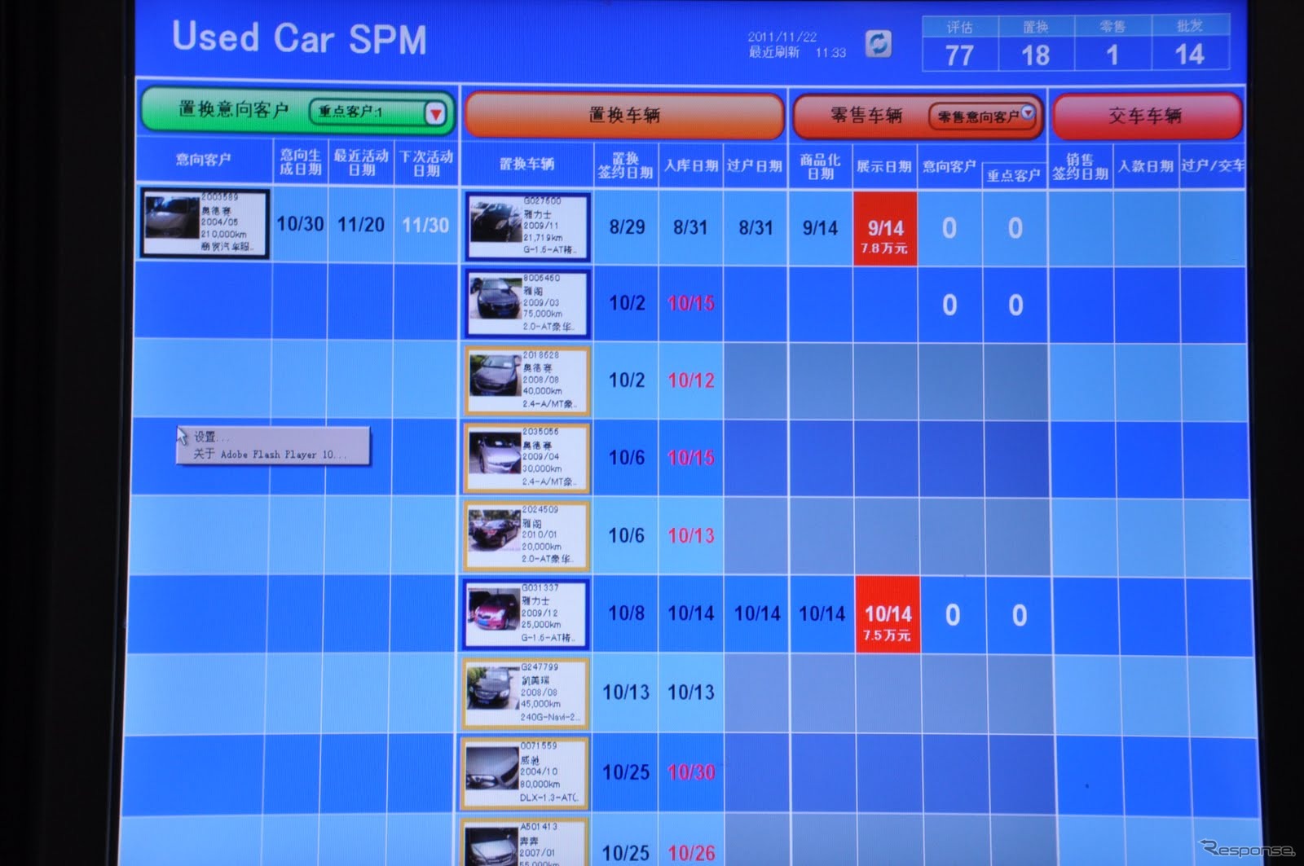Click the green 置换意向客户 button

pyautogui.click(x=232, y=110)
